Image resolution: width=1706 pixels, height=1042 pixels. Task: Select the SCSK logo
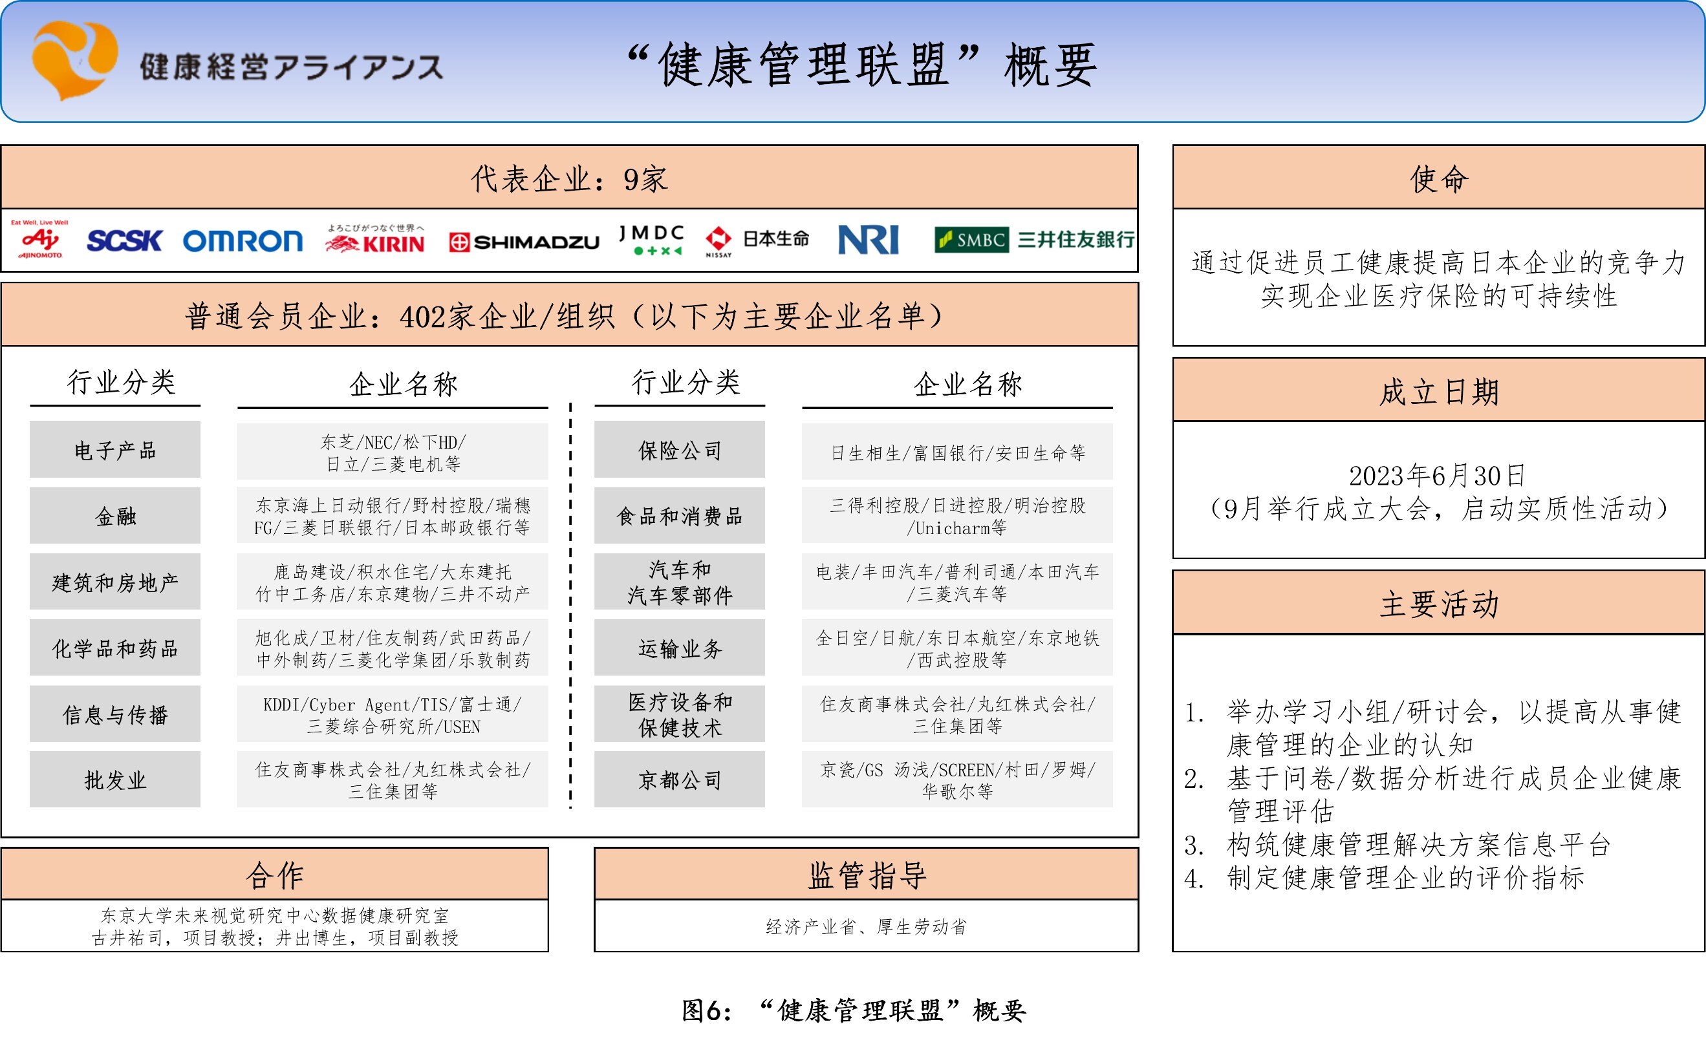point(125,240)
